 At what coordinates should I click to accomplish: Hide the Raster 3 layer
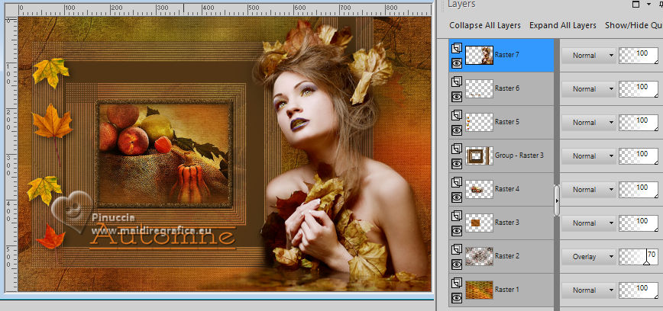(x=456, y=231)
